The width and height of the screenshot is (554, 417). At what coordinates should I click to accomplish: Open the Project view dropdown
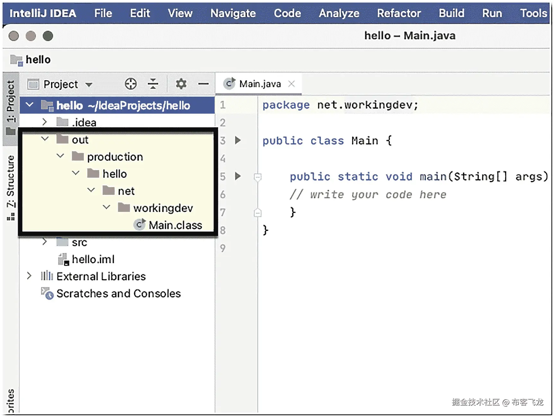[89, 85]
